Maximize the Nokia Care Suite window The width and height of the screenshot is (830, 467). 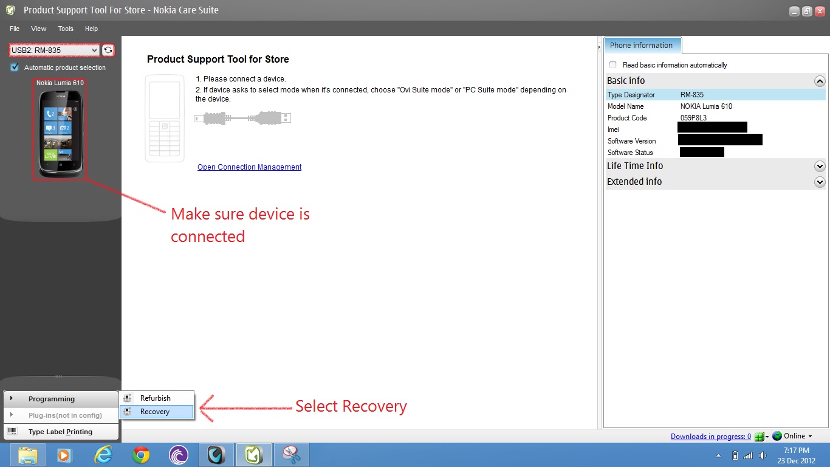click(x=807, y=11)
